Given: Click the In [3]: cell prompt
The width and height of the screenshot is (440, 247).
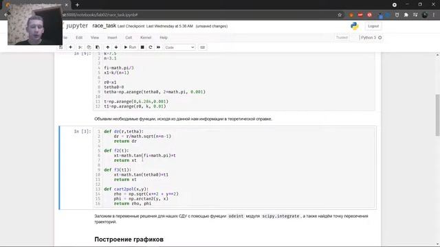Looking at the screenshot, I should pyautogui.click(x=82, y=131).
